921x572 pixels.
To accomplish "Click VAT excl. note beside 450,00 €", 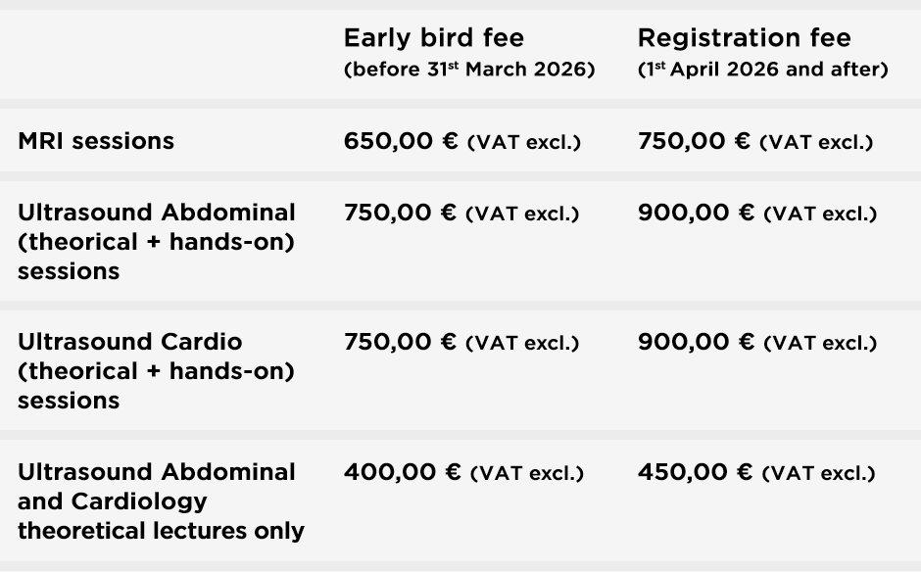I will click(x=818, y=475).
